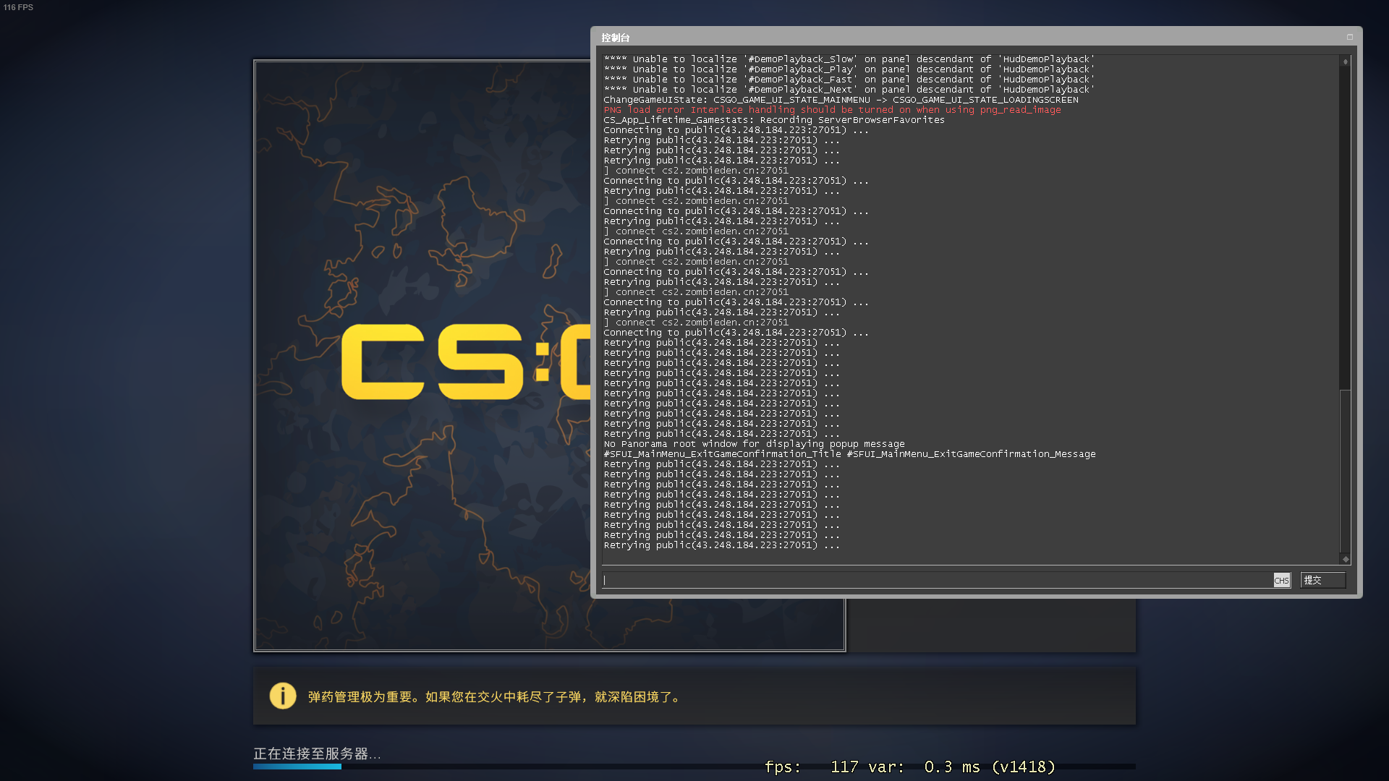The width and height of the screenshot is (1389, 781).
Task: Click the ammo management tip text
Action: 495,697
